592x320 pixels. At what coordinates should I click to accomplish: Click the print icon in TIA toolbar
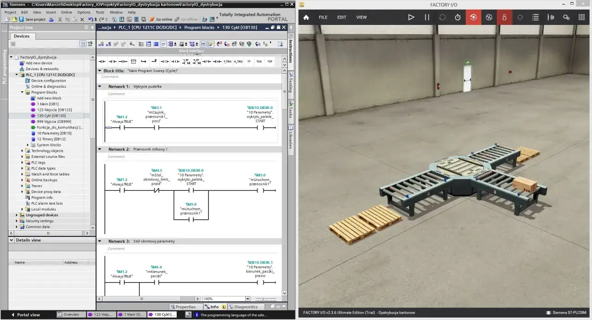coord(52,19)
